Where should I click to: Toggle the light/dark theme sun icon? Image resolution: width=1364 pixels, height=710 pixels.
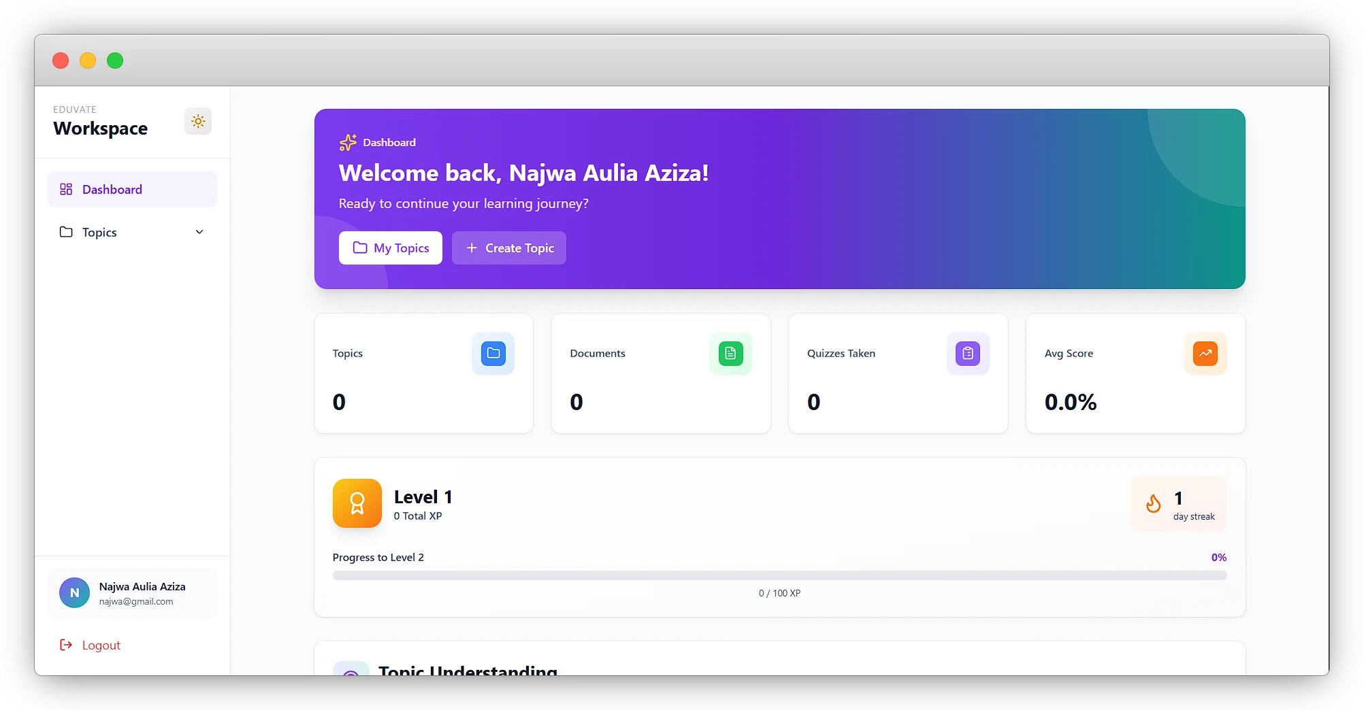[198, 122]
